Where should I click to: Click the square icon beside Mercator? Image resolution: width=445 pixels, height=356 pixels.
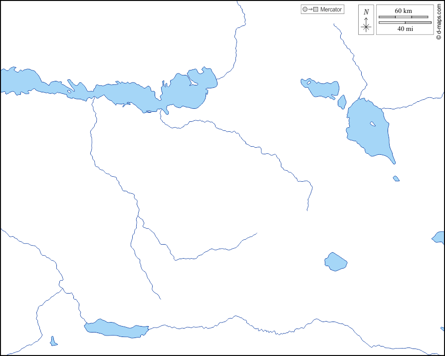316,9
